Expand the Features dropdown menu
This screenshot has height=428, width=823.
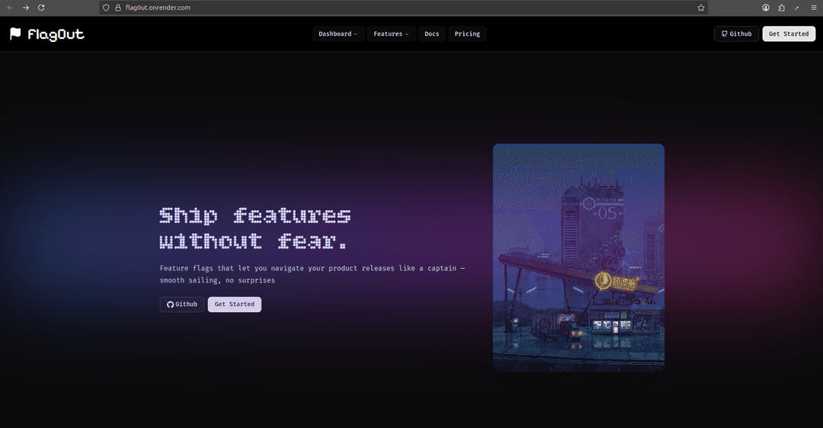[x=391, y=34]
